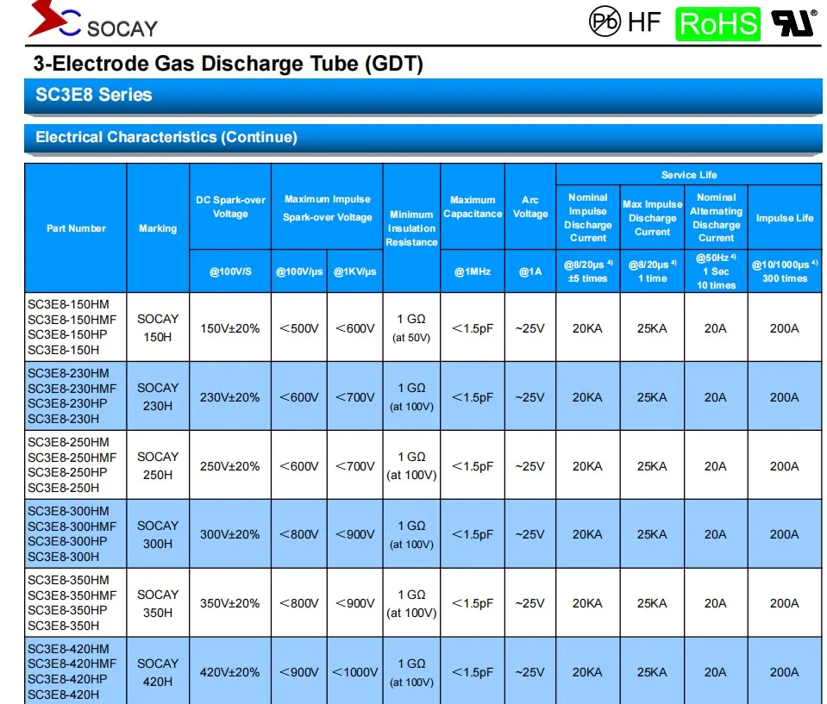Image resolution: width=827 pixels, height=704 pixels.
Task: Click the SOCAY company logo
Action: (93, 20)
